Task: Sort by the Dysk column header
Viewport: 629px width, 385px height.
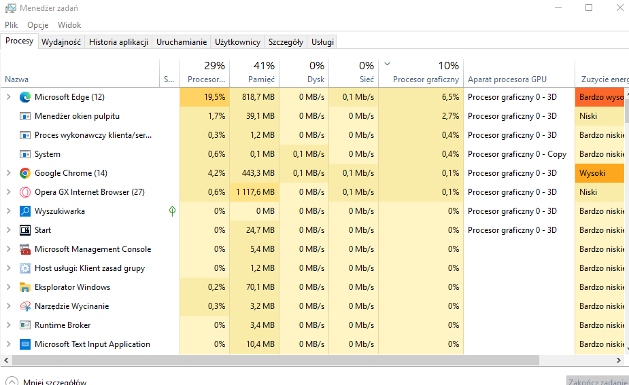Action: point(304,73)
